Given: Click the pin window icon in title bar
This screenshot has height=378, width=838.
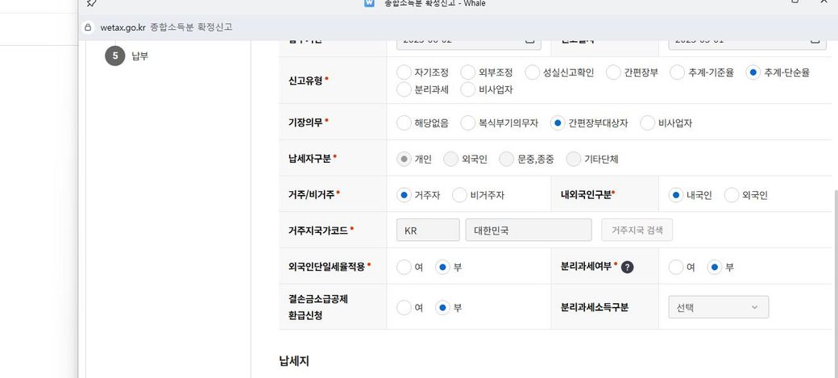Looking at the screenshot, I should [91, 3].
